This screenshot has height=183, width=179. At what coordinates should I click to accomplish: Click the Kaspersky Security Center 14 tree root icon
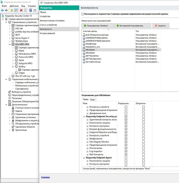3,16
